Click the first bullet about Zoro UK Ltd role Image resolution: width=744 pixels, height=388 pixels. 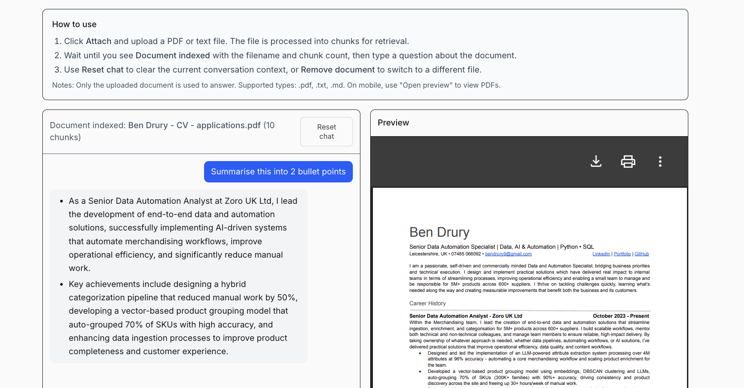click(x=183, y=234)
